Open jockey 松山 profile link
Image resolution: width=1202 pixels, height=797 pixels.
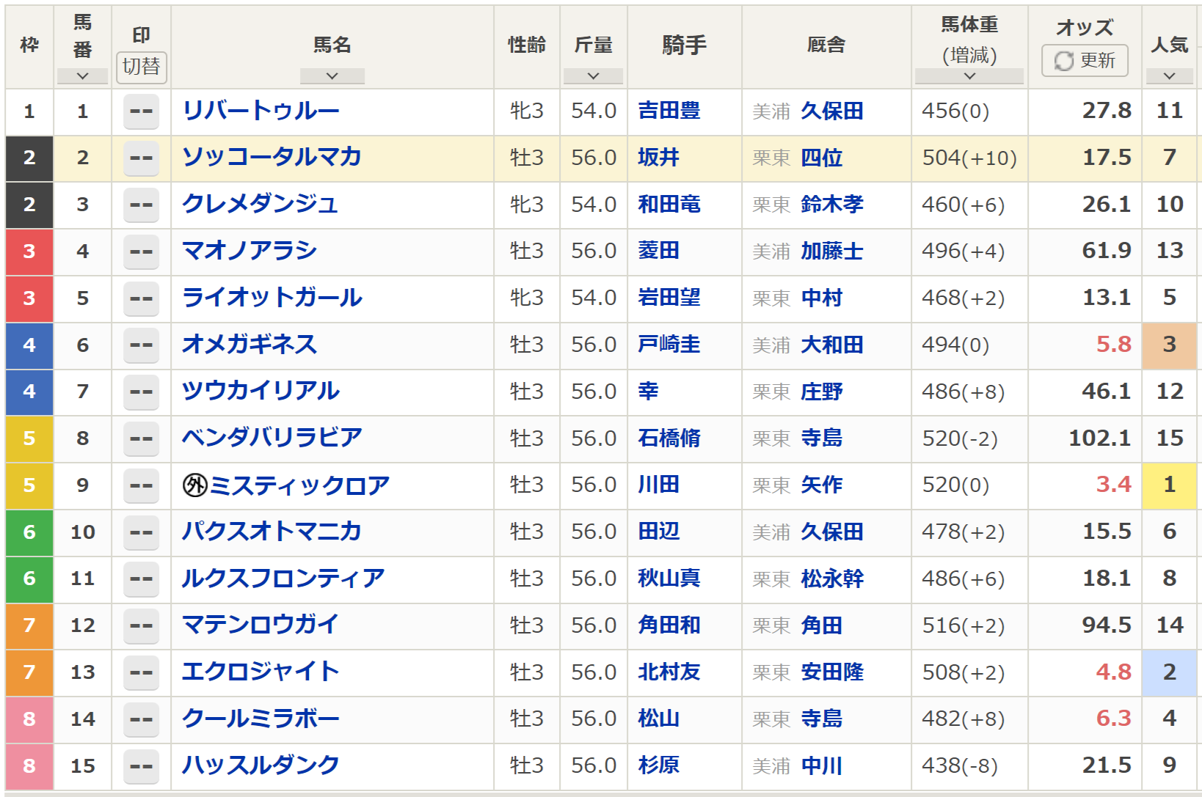pos(659,719)
